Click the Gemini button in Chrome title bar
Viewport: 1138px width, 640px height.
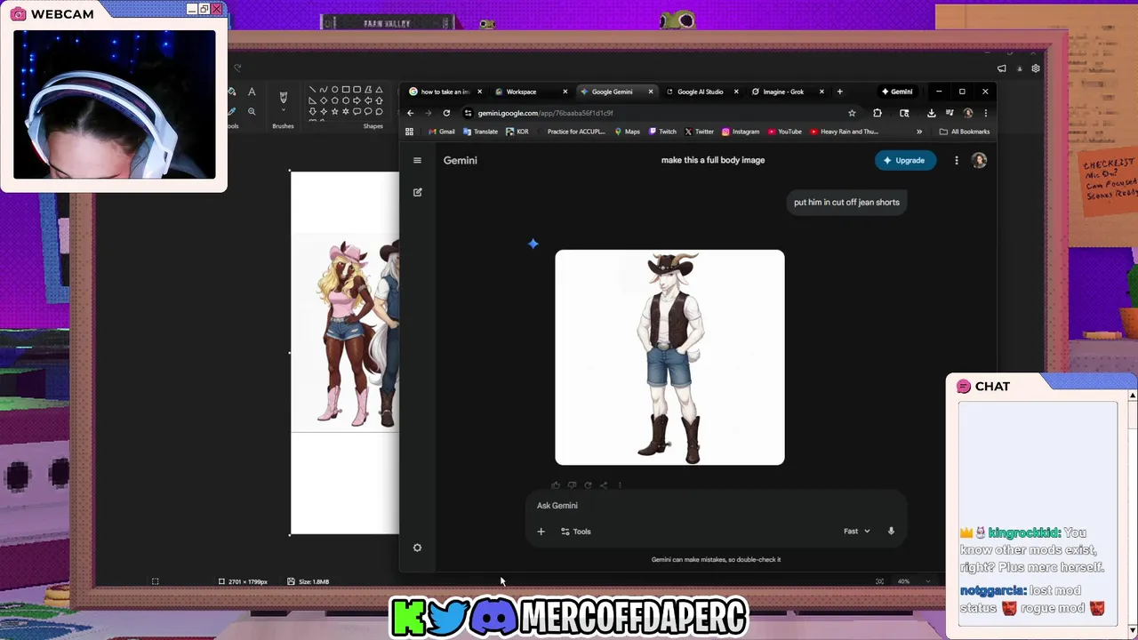click(896, 92)
